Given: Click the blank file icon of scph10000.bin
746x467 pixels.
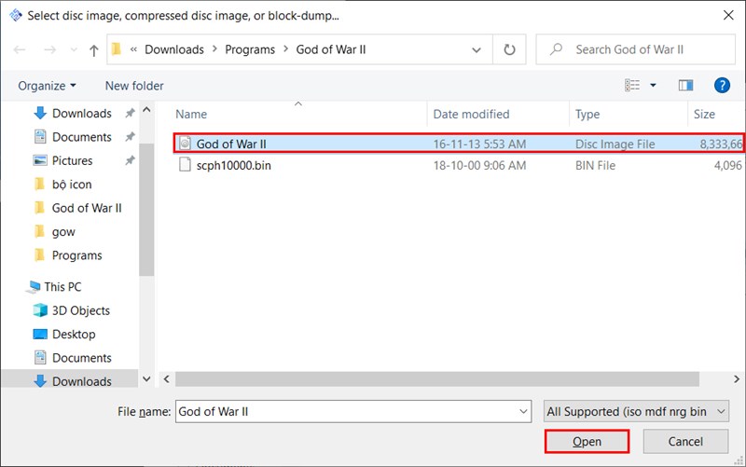Looking at the screenshot, I should click(185, 165).
